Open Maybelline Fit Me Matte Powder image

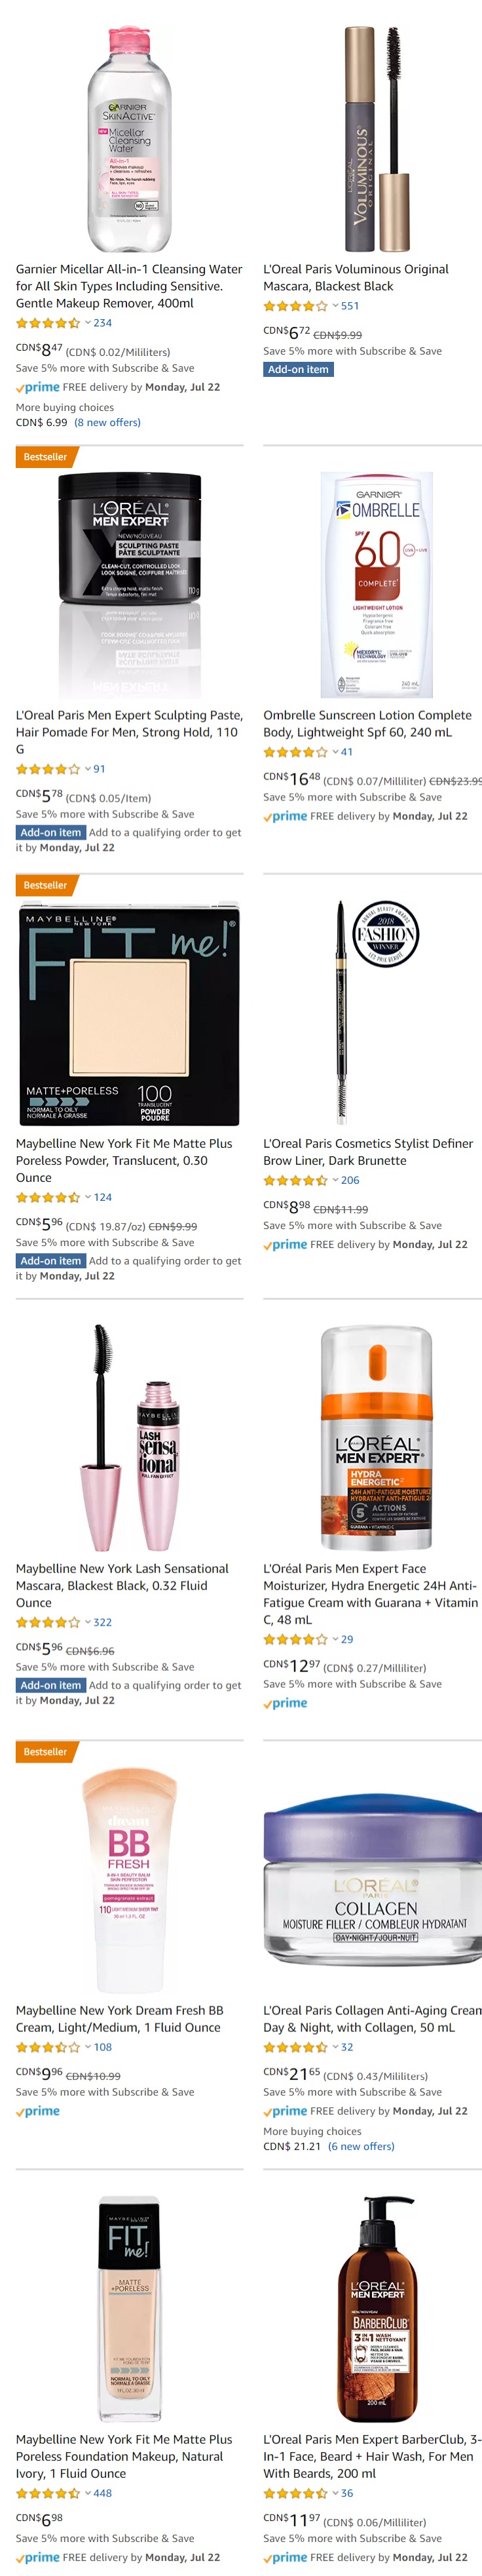tap(129, 1013)
